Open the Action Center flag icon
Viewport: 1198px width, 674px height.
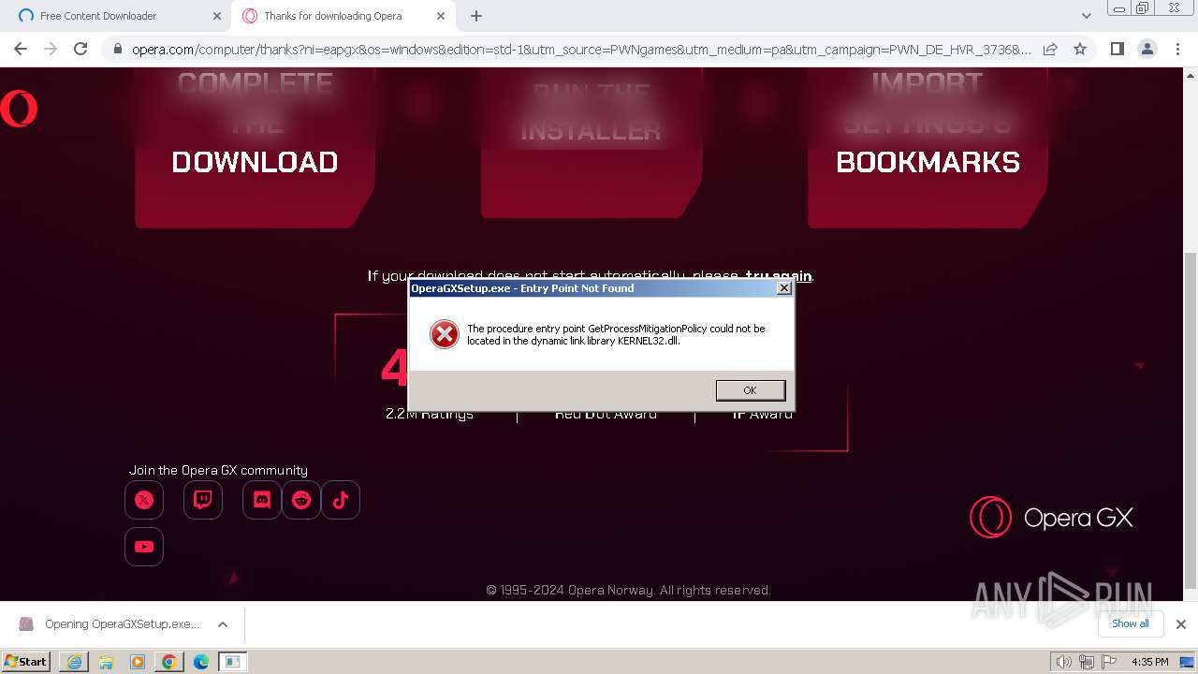coord(1107,662)
